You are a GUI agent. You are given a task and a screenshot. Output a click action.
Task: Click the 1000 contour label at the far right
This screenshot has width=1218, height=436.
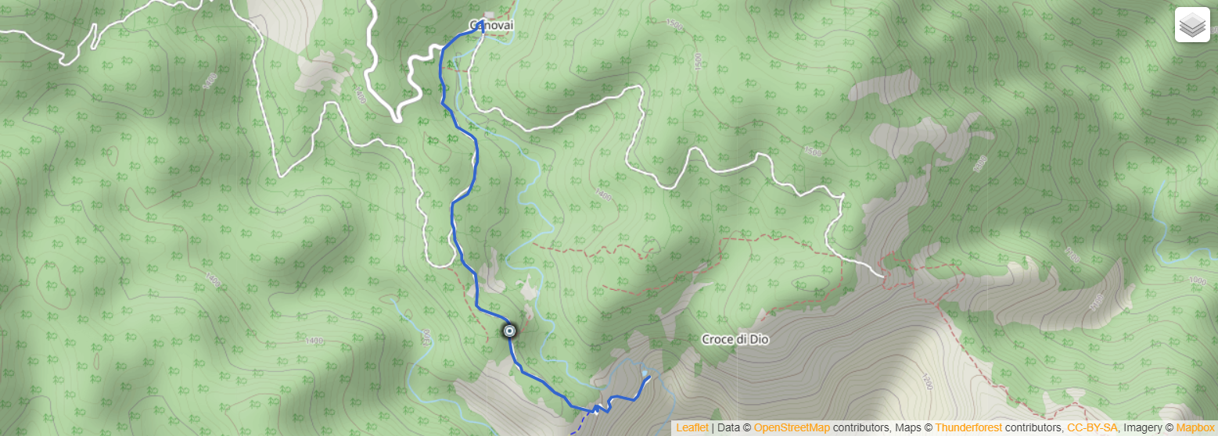click(1197, 281)
